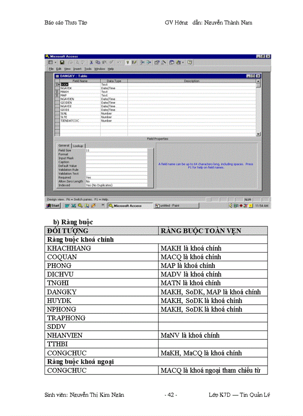Switch to the General properties tab
This screenshot has height=416, width=303.
pyautogui.click(x=64, y=146)
